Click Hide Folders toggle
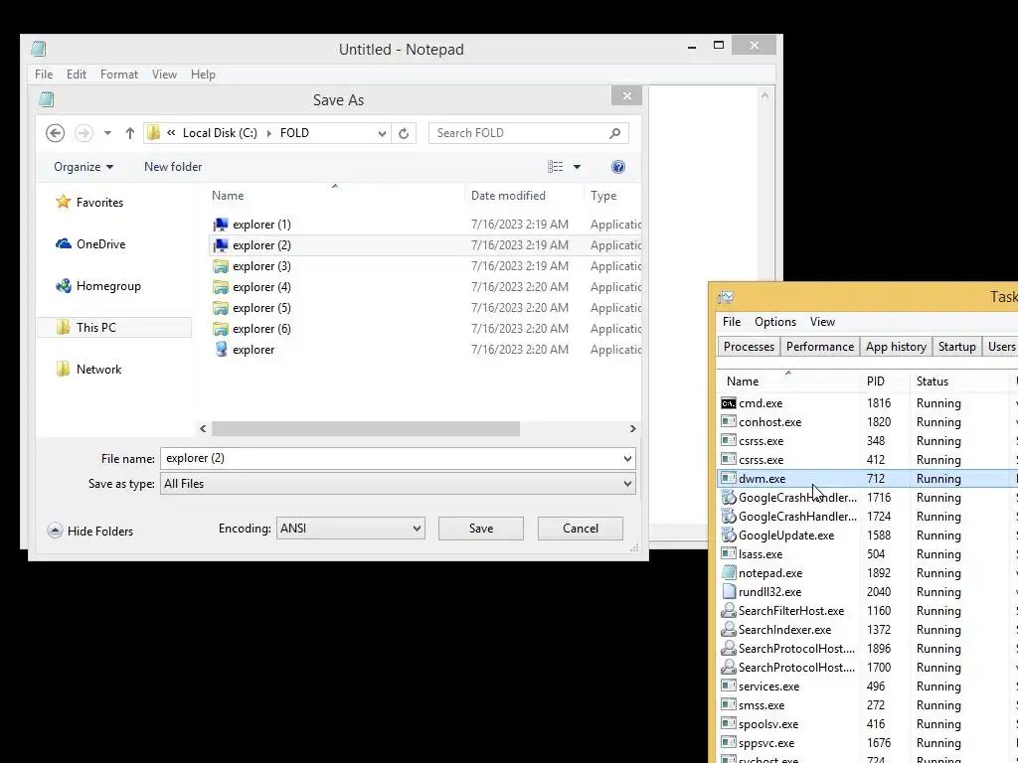 [90, 531]
